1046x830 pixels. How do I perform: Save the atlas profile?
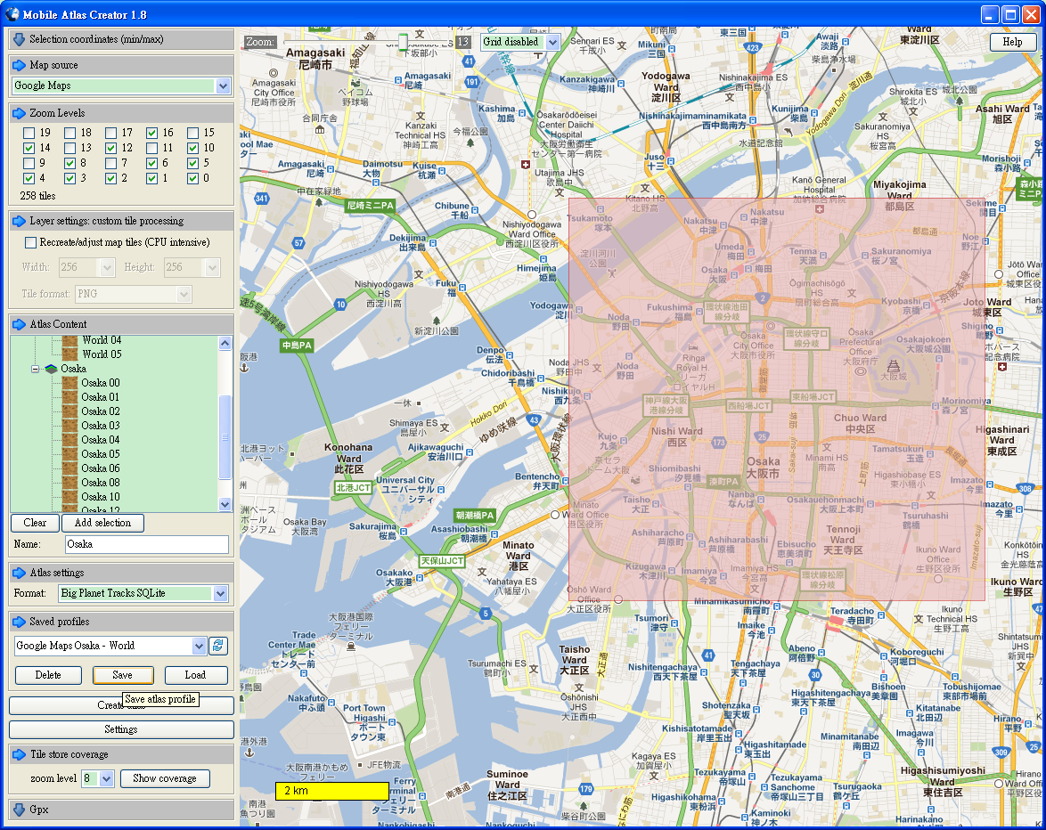point(123,675)
